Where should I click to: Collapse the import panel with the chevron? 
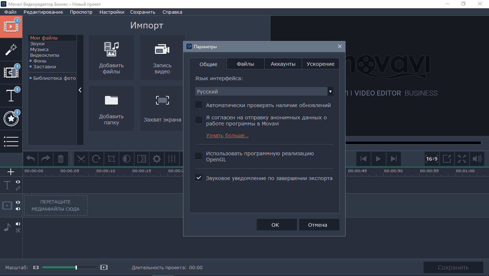tap(80, 90)
